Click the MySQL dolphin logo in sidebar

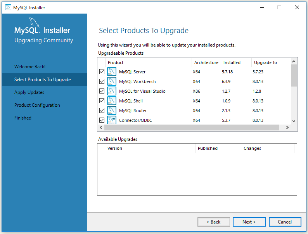34,23
